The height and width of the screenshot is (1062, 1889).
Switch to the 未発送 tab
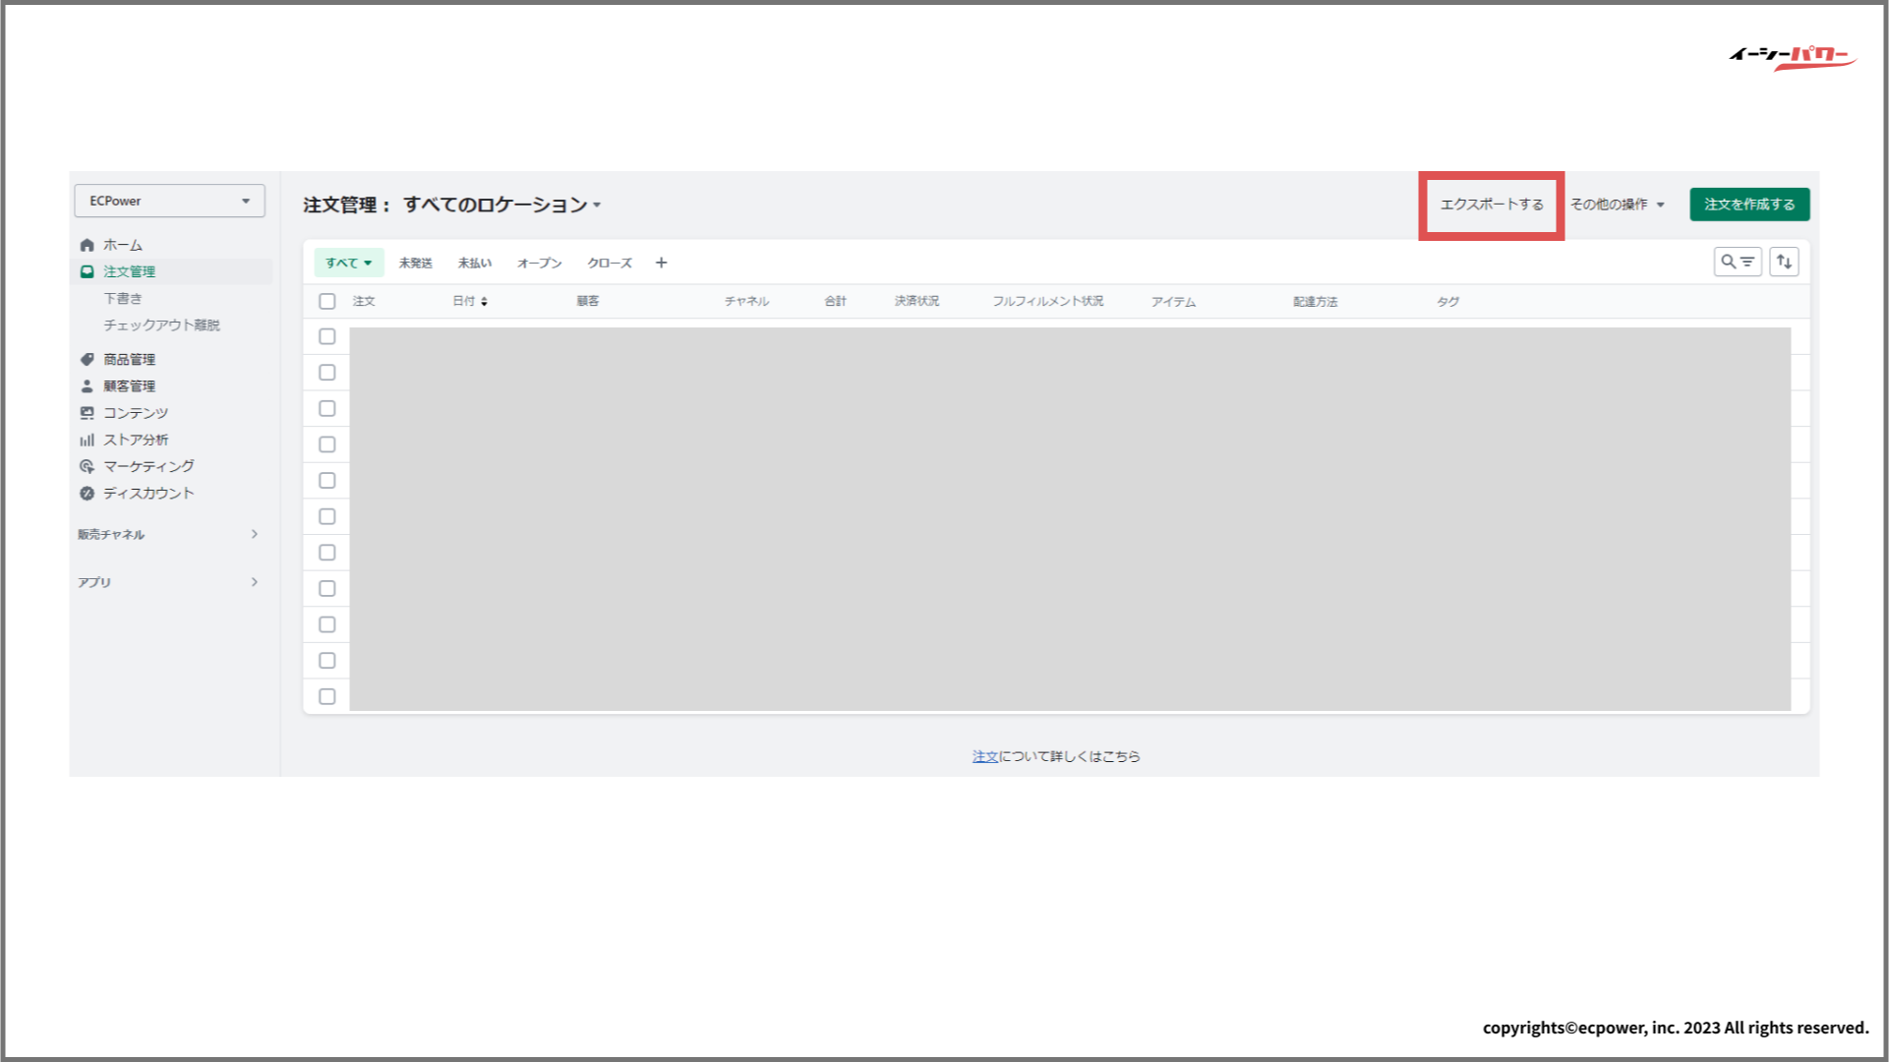pyautogui.click(x=415, y=263)
